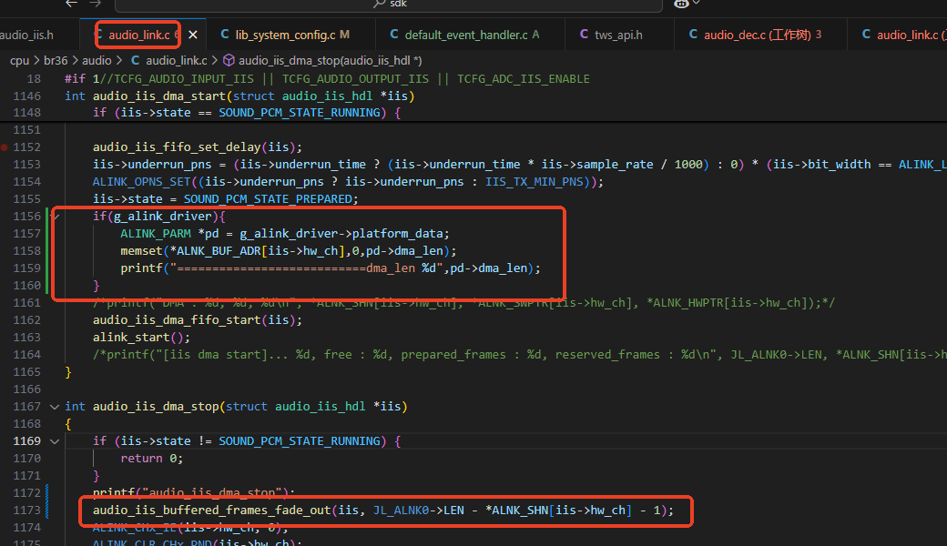This screenshot has height=546, width=947.
Task: Click line number 1165 in the gutter
Action: click(x=27, y=372)
